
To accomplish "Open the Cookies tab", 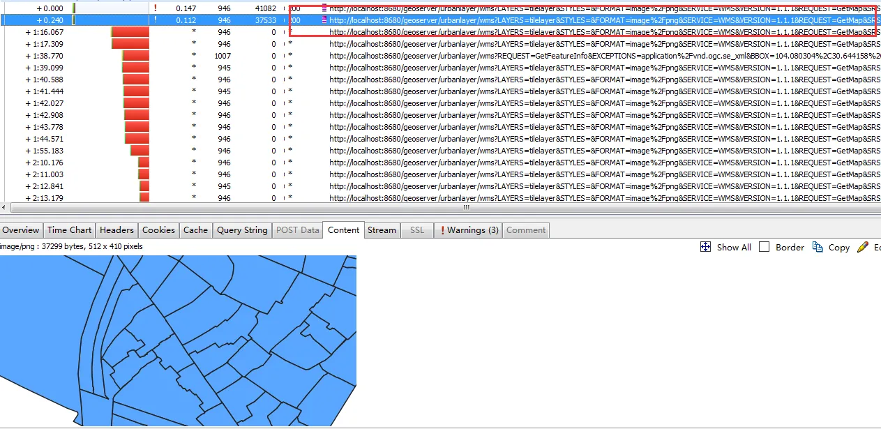I will point(158,230).
